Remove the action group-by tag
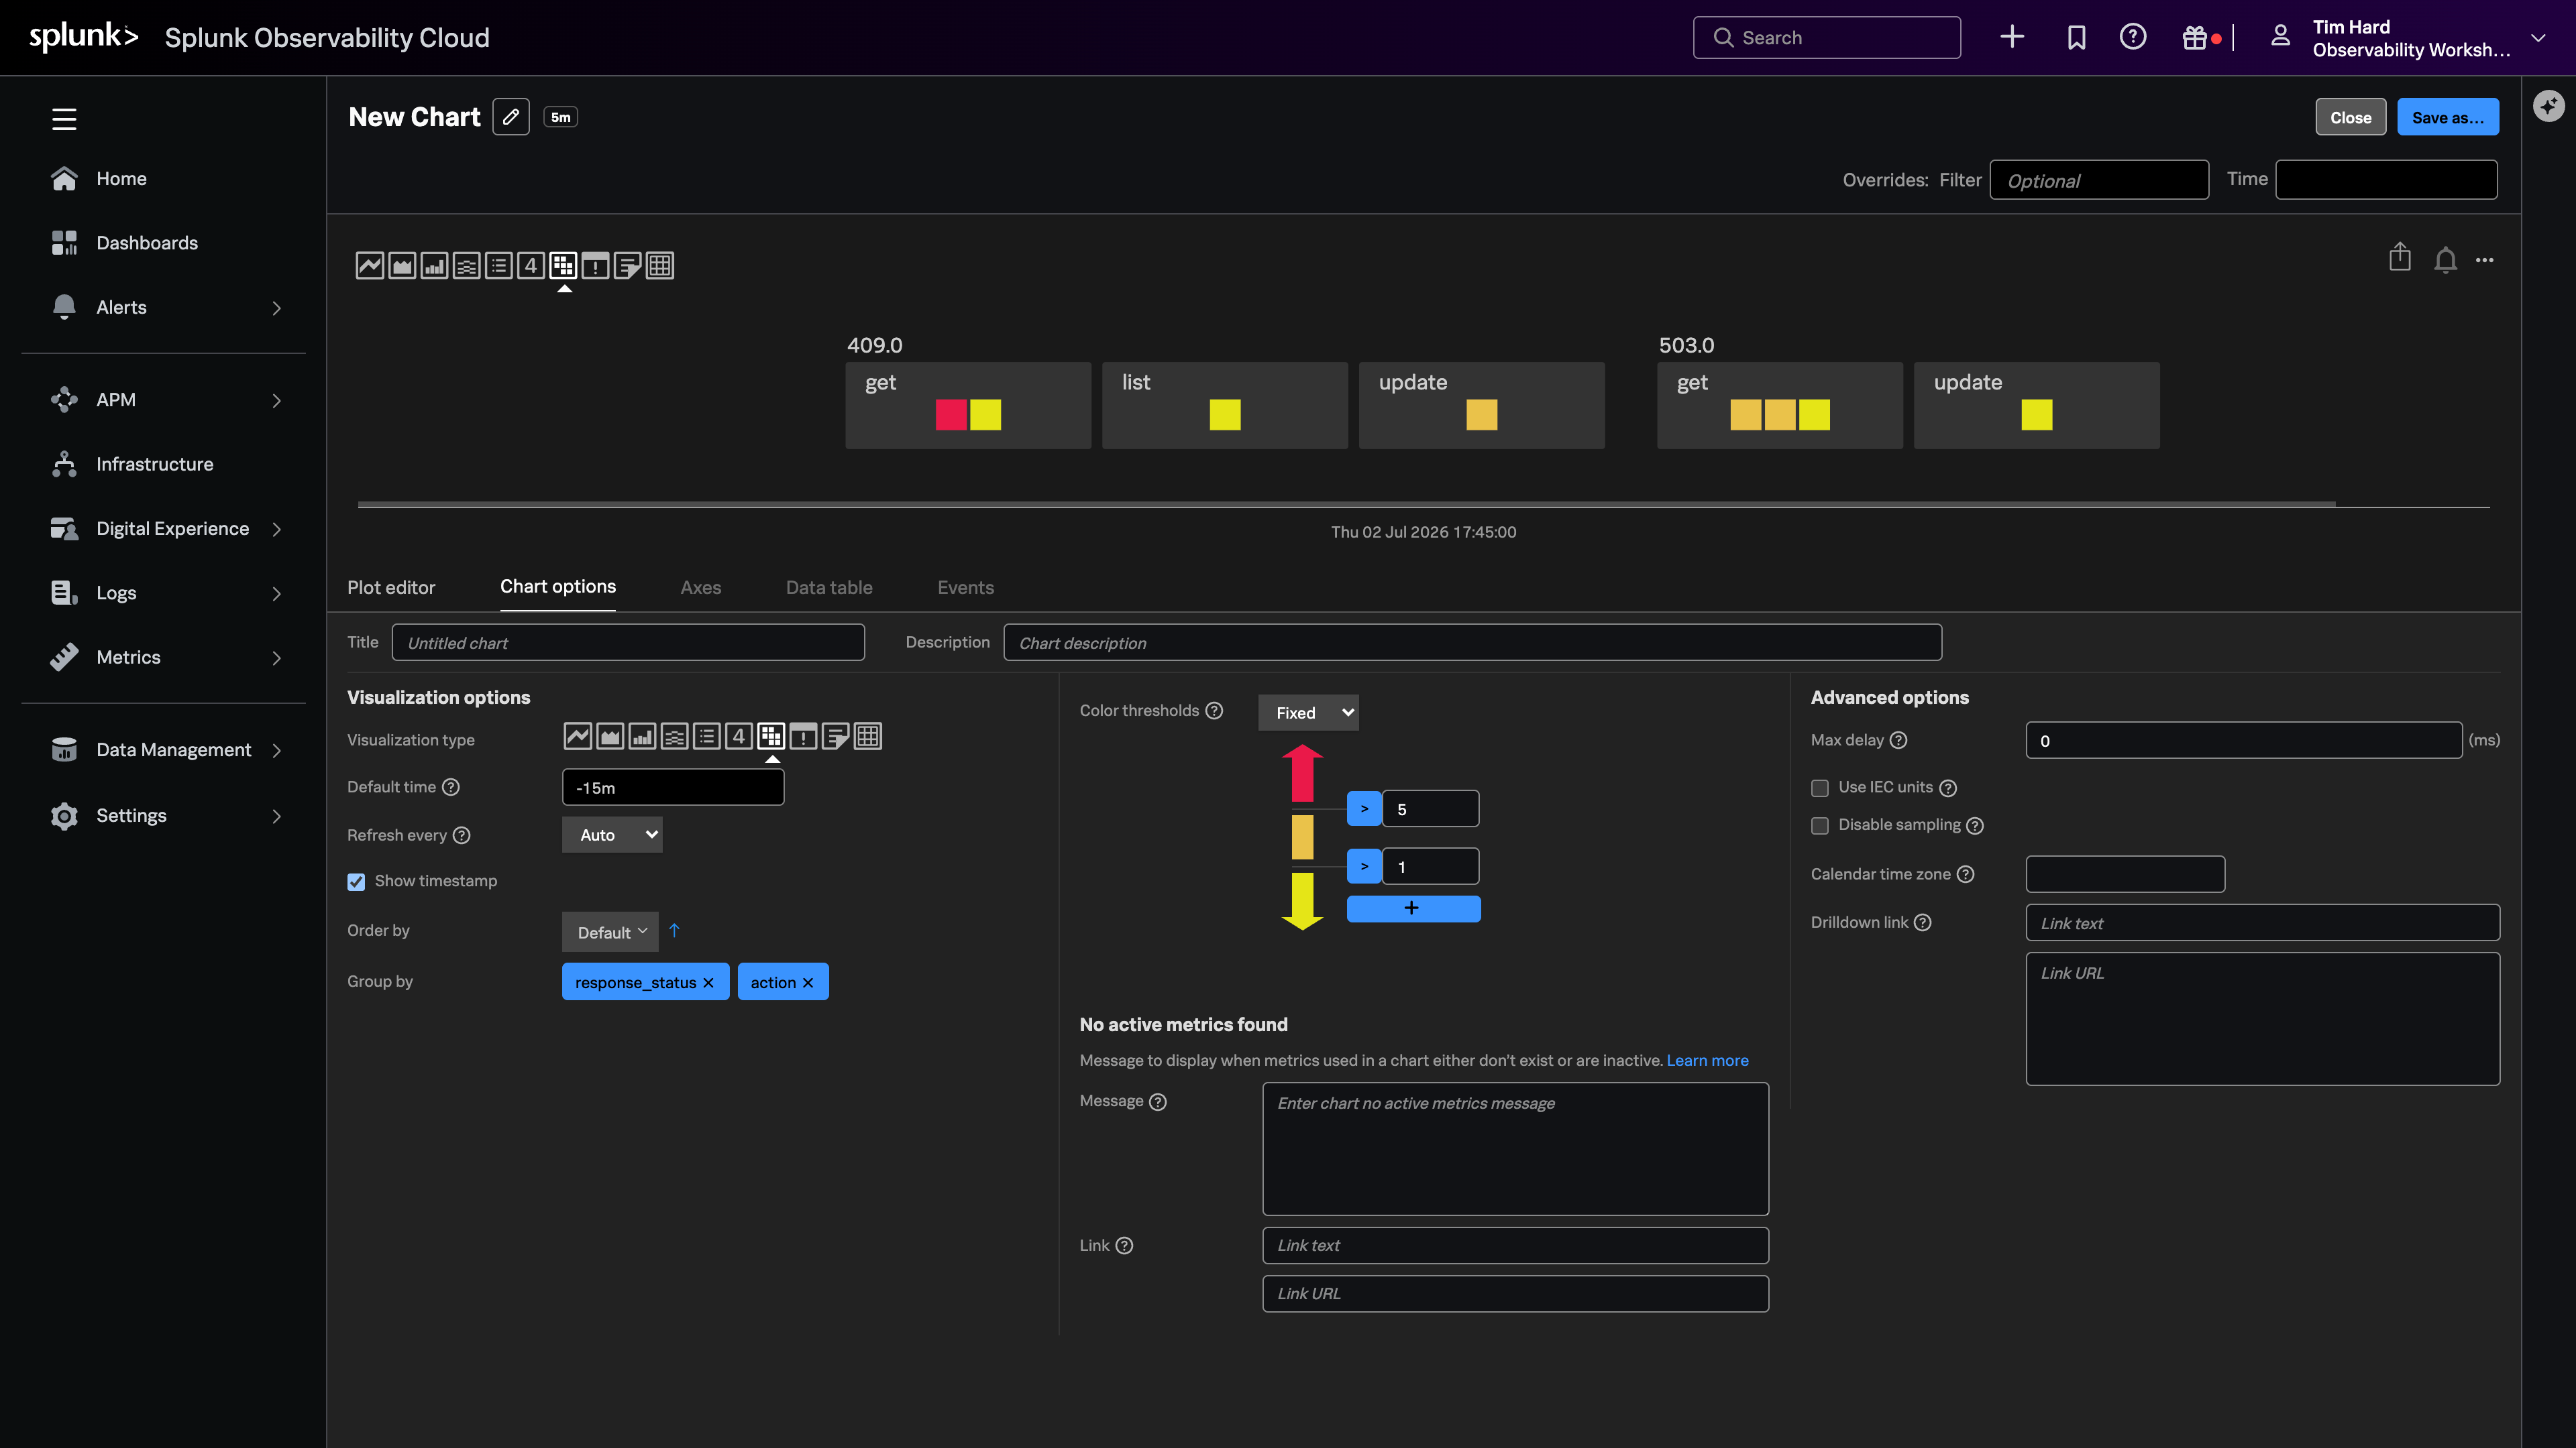The height and width of the screenshot is (1448, 2576). (x=808, y=982)
